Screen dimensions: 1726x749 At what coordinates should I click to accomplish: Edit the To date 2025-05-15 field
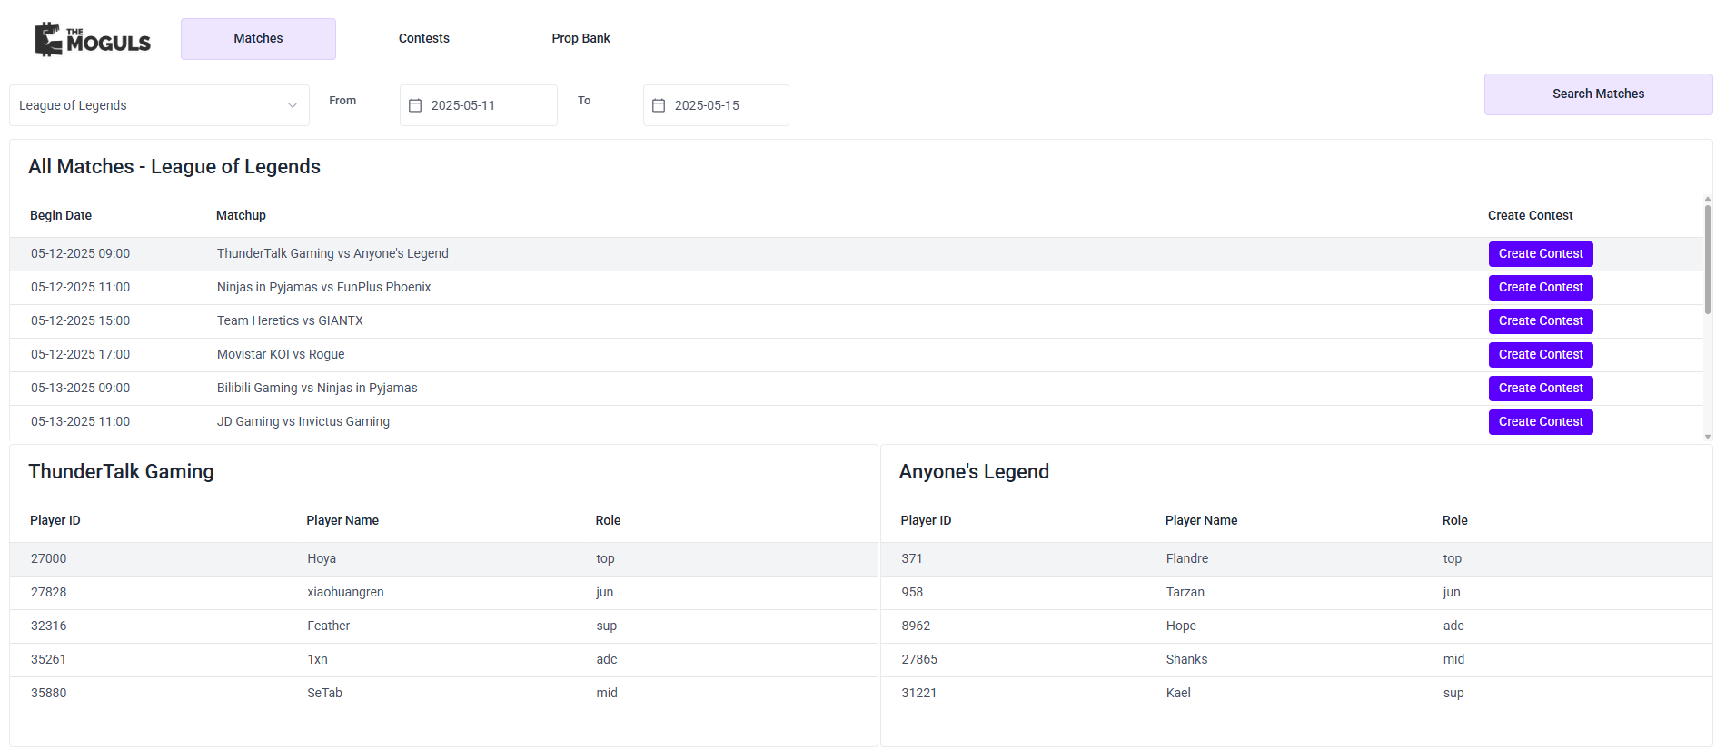[716, 105]
